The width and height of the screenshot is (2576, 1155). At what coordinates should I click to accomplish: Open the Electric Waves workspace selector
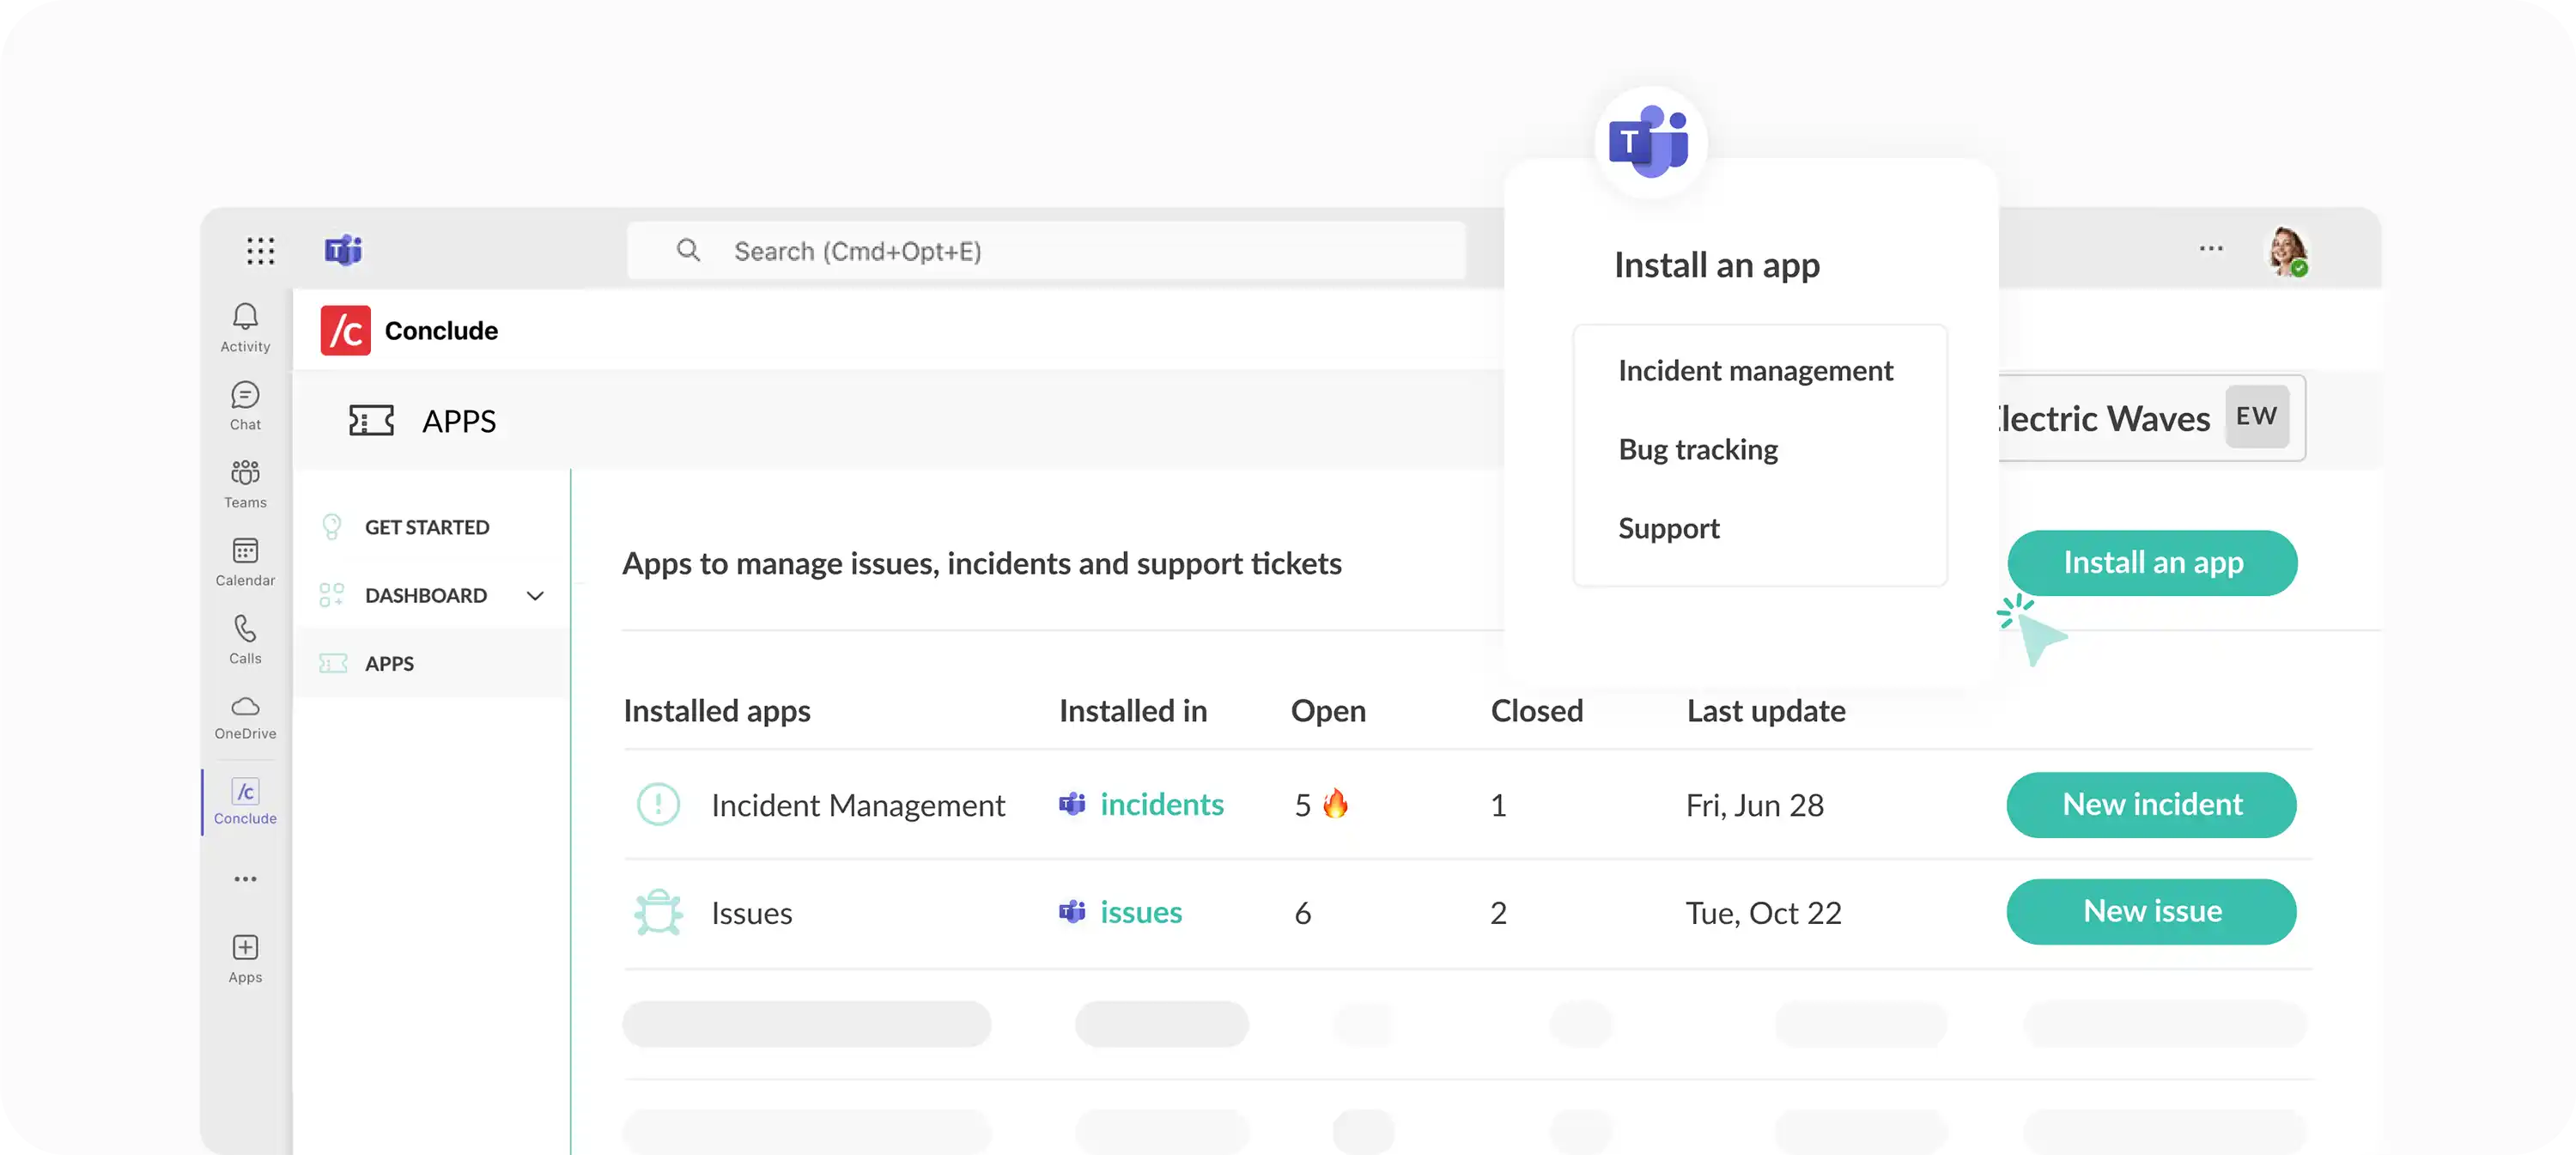point(2150,418)
